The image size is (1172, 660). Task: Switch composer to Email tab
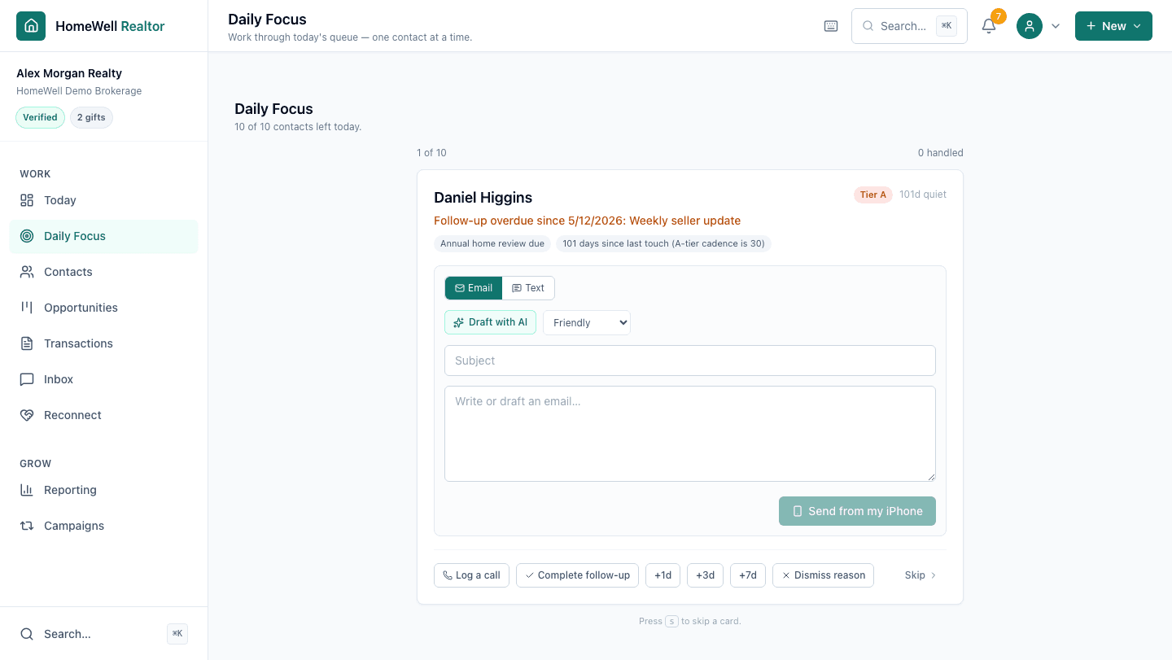(x=474, y=288)
